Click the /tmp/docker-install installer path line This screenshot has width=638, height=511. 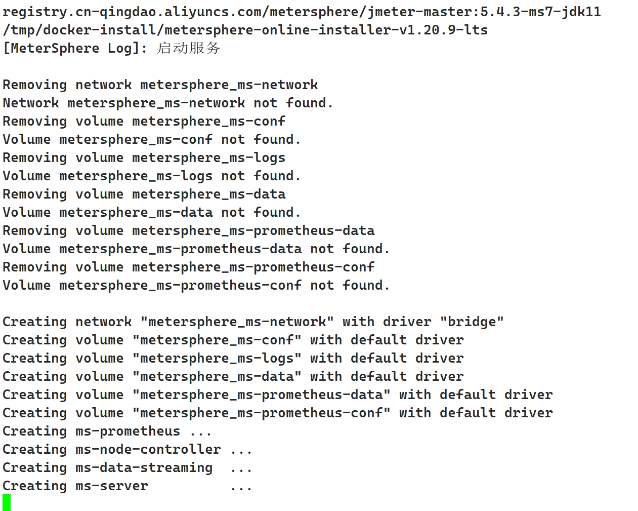tap(245, 30)
